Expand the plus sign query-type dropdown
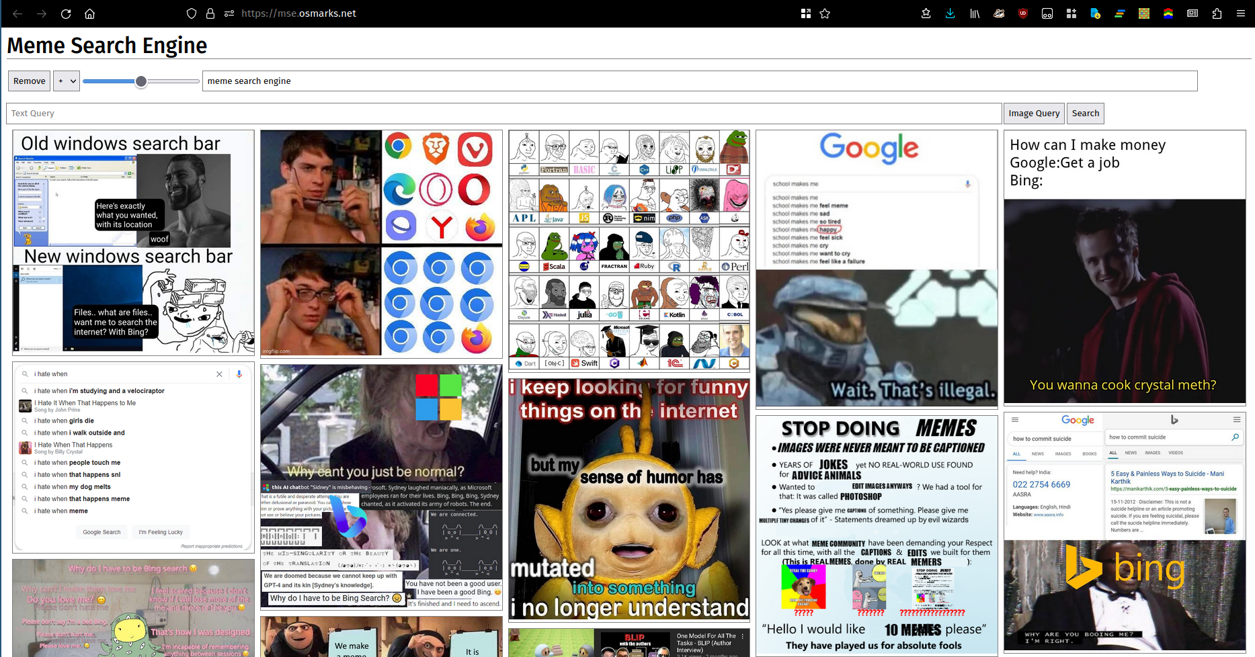This screenshot has width=1255, height=657. pos(67,81)
